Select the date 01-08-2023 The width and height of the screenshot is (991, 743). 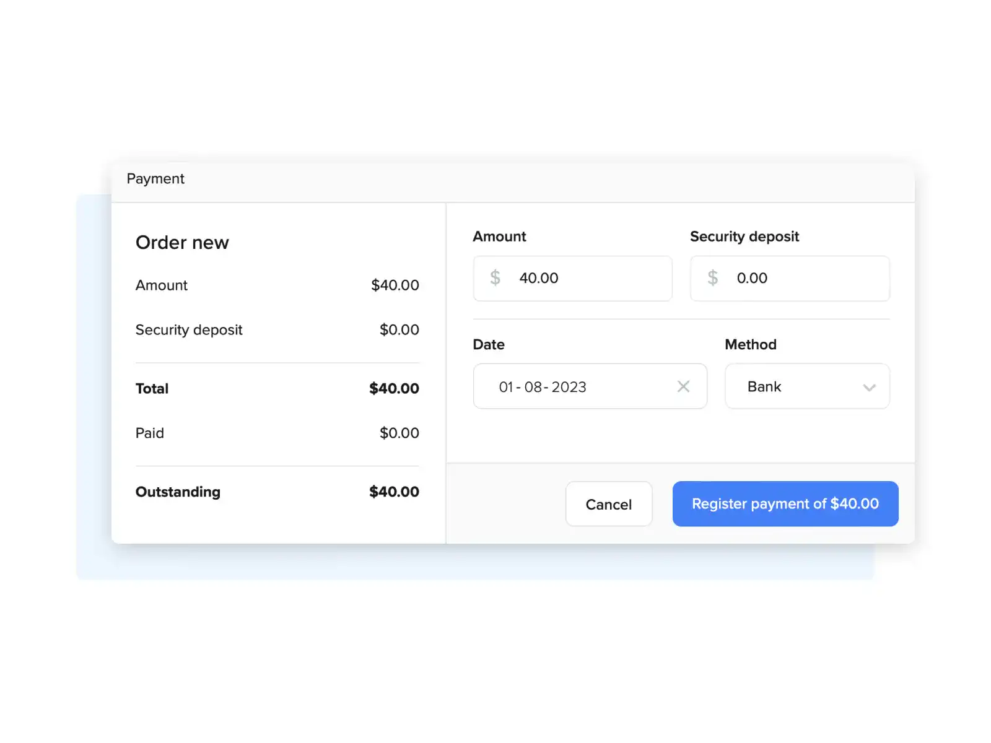point(543,386)
